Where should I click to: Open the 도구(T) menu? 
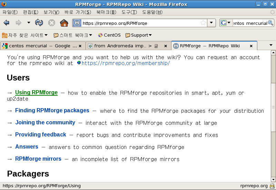(129, 12)
